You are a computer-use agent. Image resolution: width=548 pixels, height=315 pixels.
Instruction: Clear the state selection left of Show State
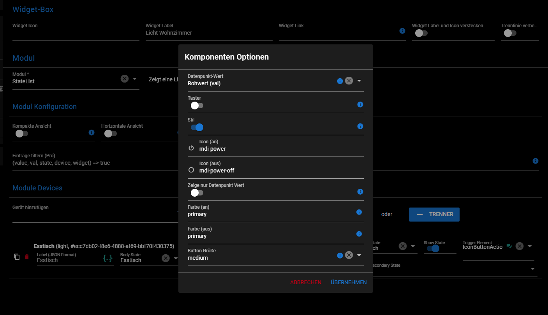[403, 246]
